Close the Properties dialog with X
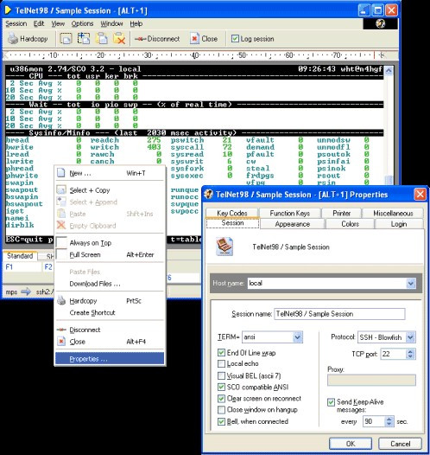This screenshot has width=430, height=455. tap(421, 195)
